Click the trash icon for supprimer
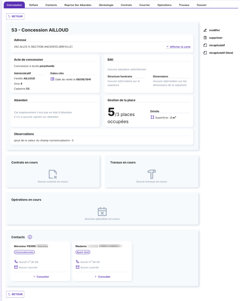 (205, 38)
